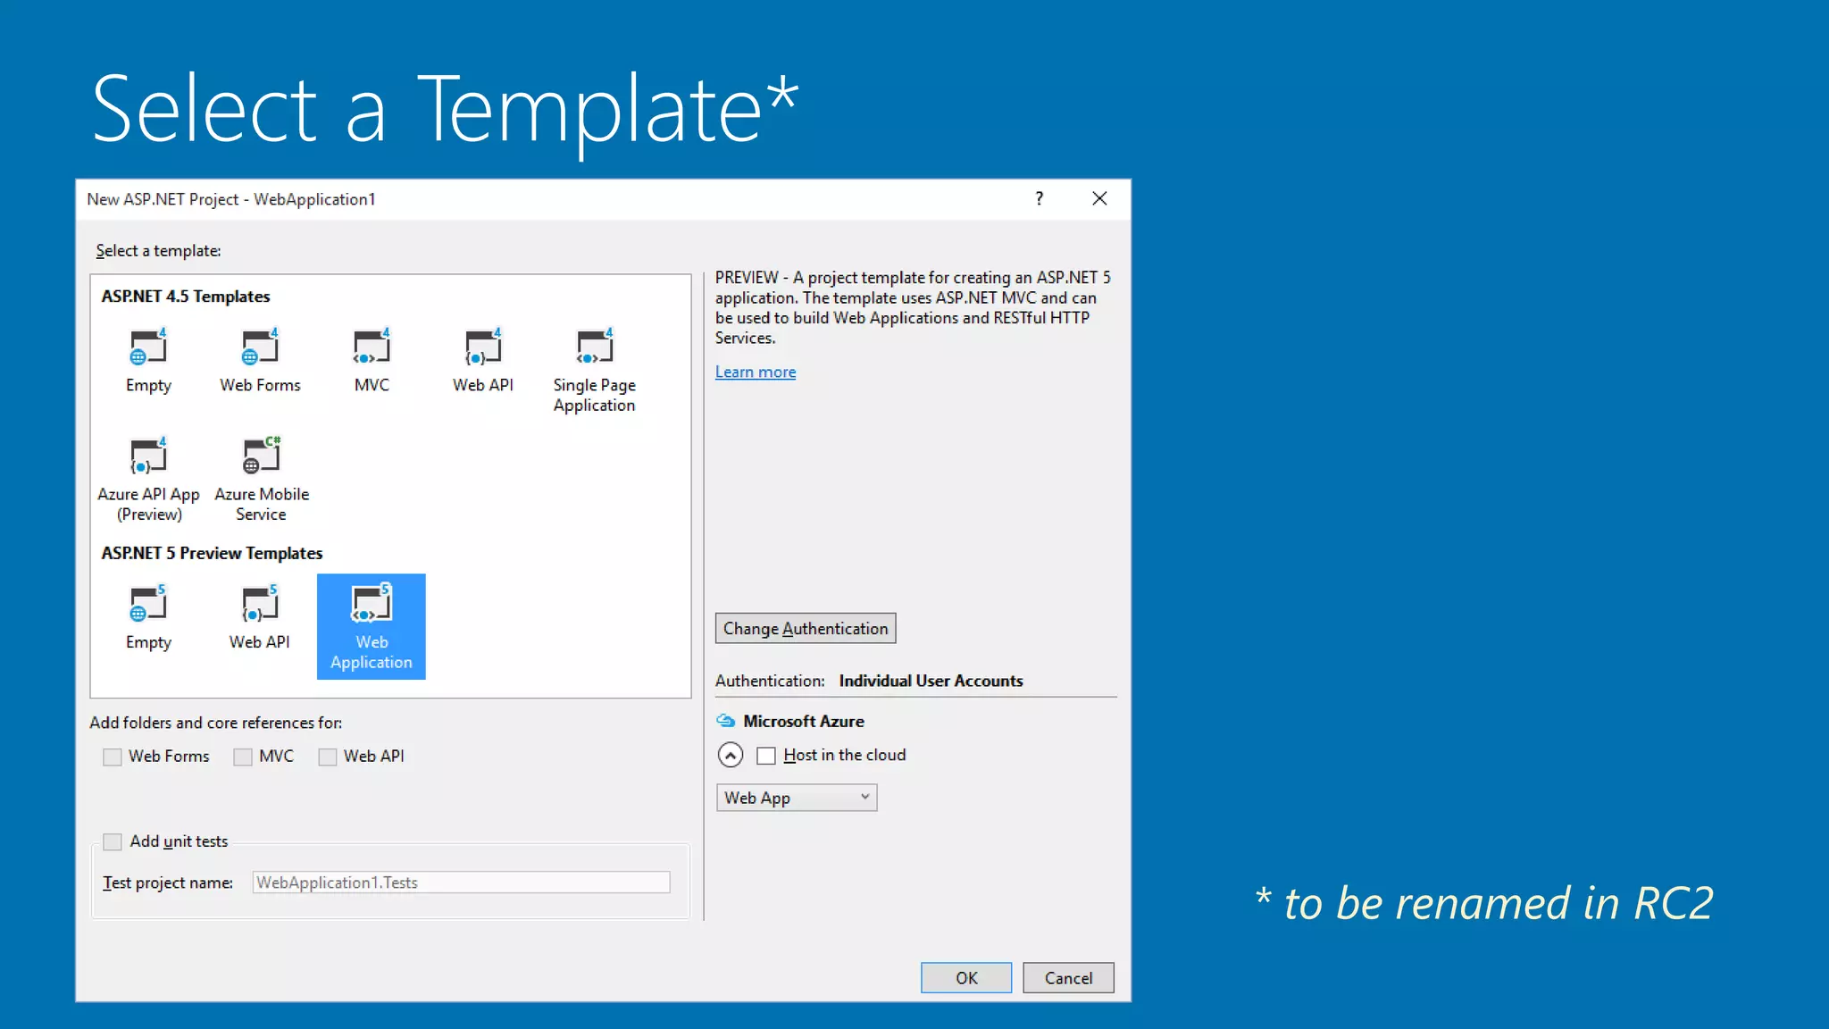
Task: Click the Change Authentication button
Action: [806, 628]
